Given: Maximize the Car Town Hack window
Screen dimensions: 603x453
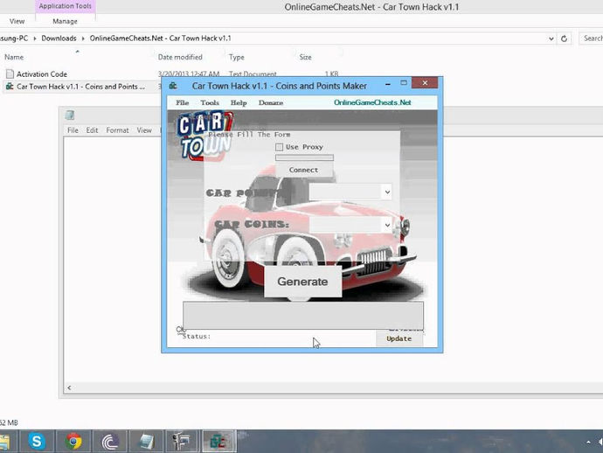Looking at the screenshot, I should (404, 83).
